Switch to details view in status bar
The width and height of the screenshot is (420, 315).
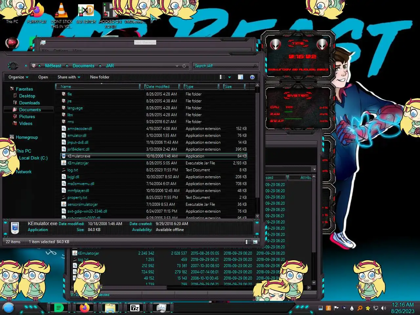[x=248, y=242]
